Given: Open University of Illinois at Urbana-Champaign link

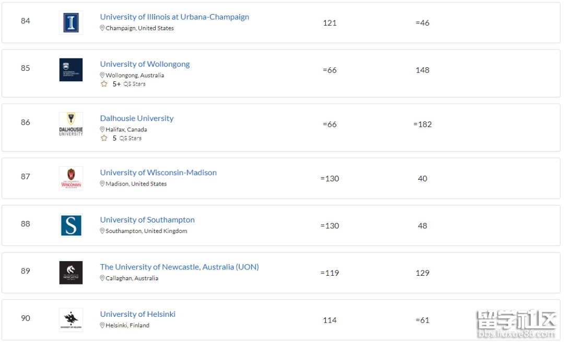Looking at the screenshot, I should click(174, 17).
